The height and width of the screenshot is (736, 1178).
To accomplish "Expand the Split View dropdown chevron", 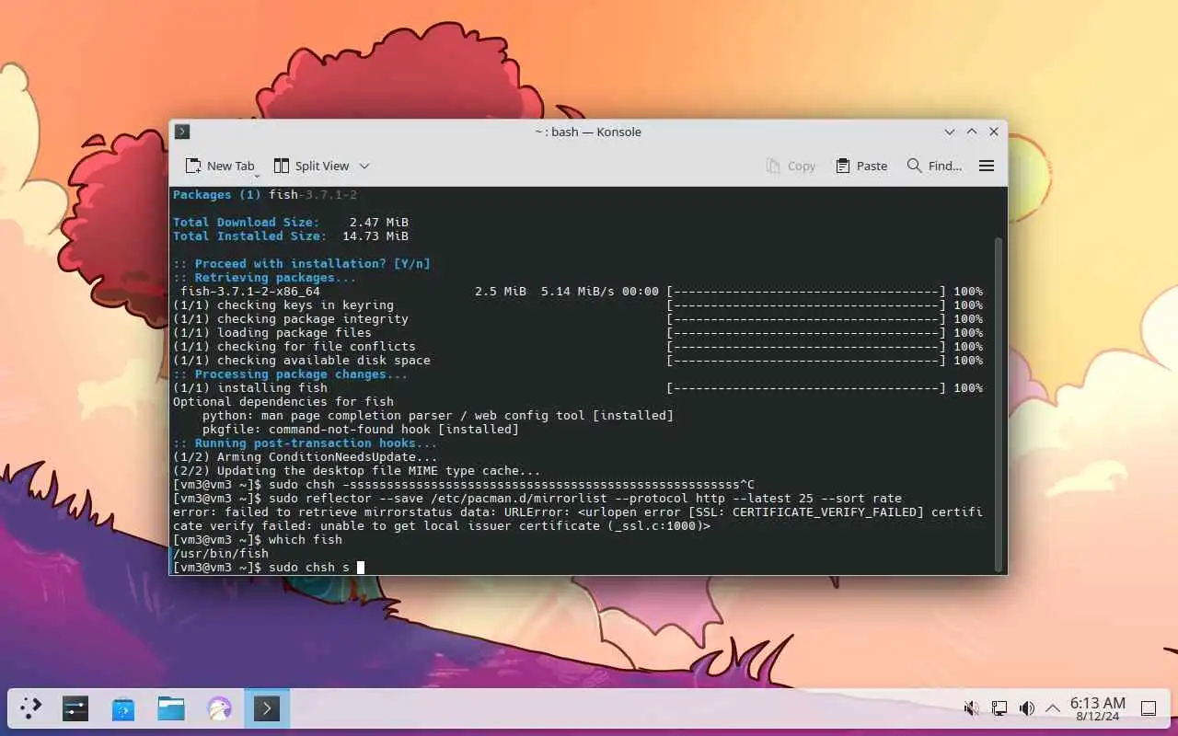I will (x=364, y=166).
